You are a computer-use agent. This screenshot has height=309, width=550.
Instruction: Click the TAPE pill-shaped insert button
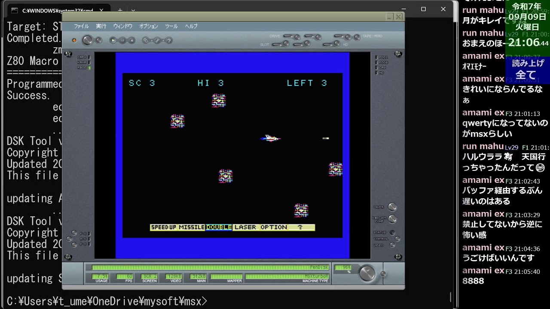pyautogui.click(x=339, y=36)
